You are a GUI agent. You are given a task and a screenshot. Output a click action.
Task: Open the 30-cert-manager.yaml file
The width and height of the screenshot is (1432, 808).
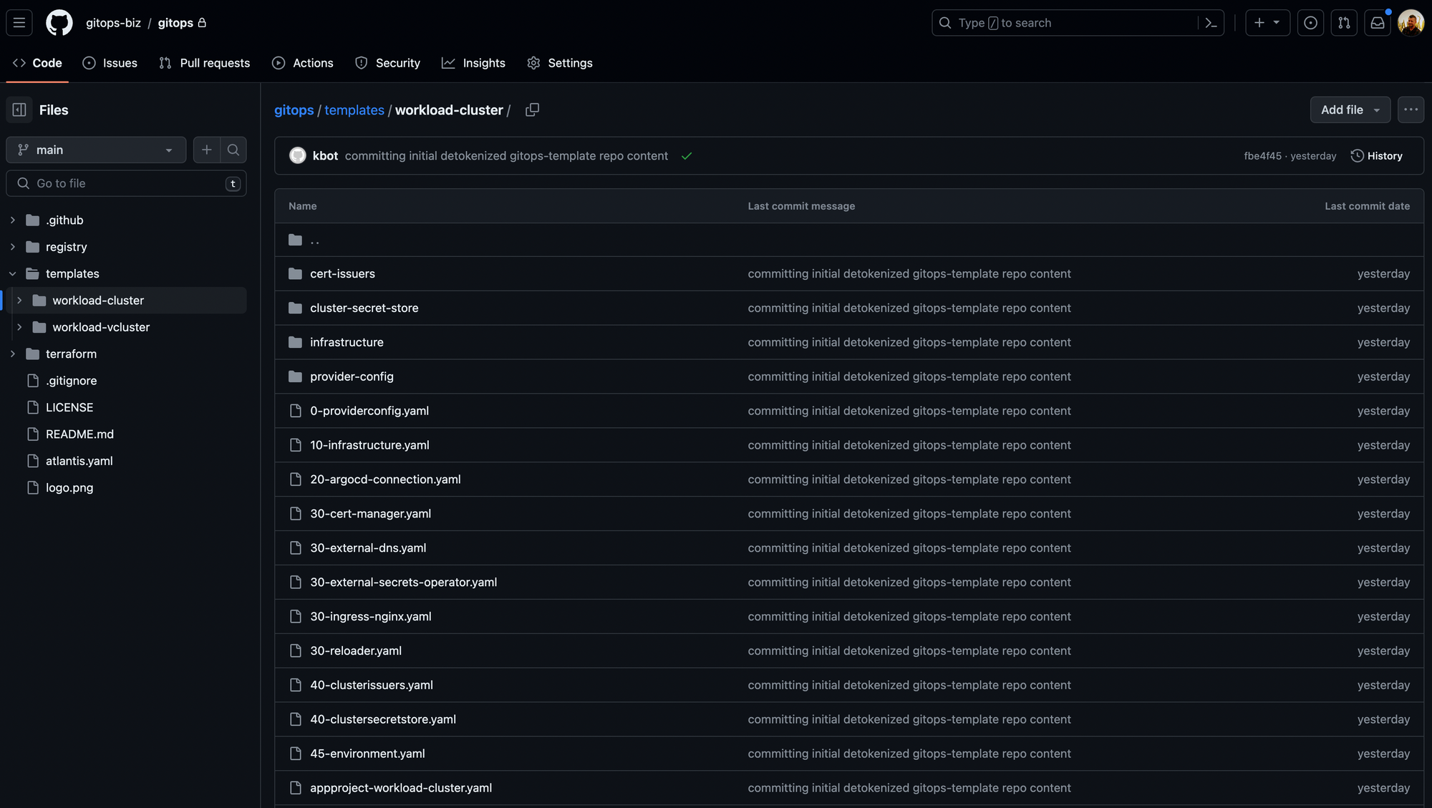pyautogui.click(x=370, y=514)
